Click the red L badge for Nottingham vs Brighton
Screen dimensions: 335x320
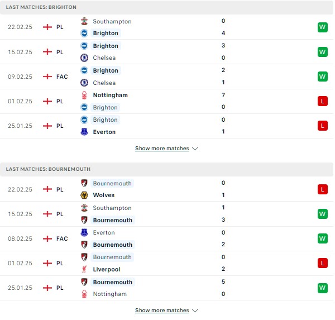(322, 101)
